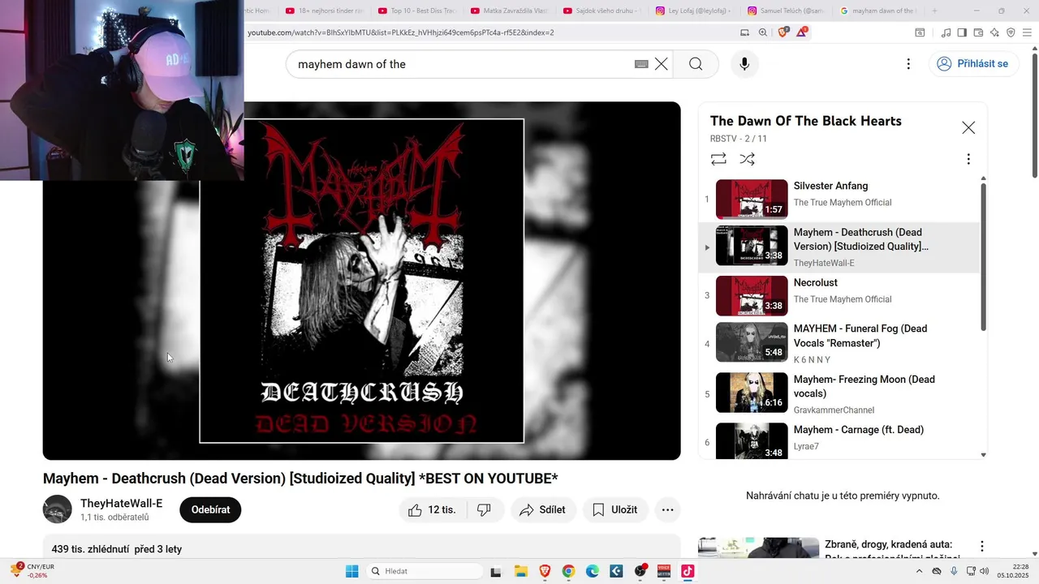Save the video with Uložit

pyautogui.click(x=615, y=510)
